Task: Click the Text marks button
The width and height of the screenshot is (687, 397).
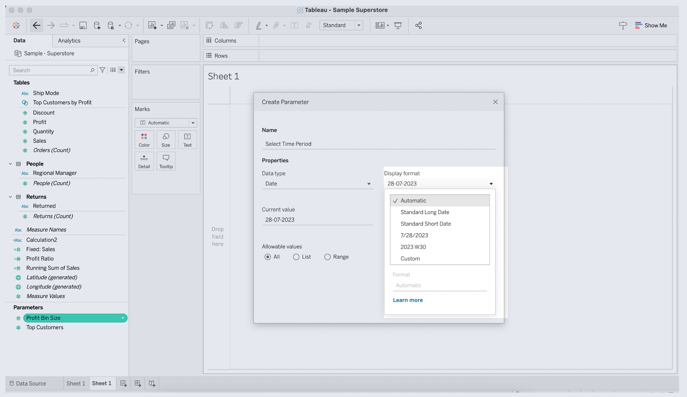Action: [187, 140]
